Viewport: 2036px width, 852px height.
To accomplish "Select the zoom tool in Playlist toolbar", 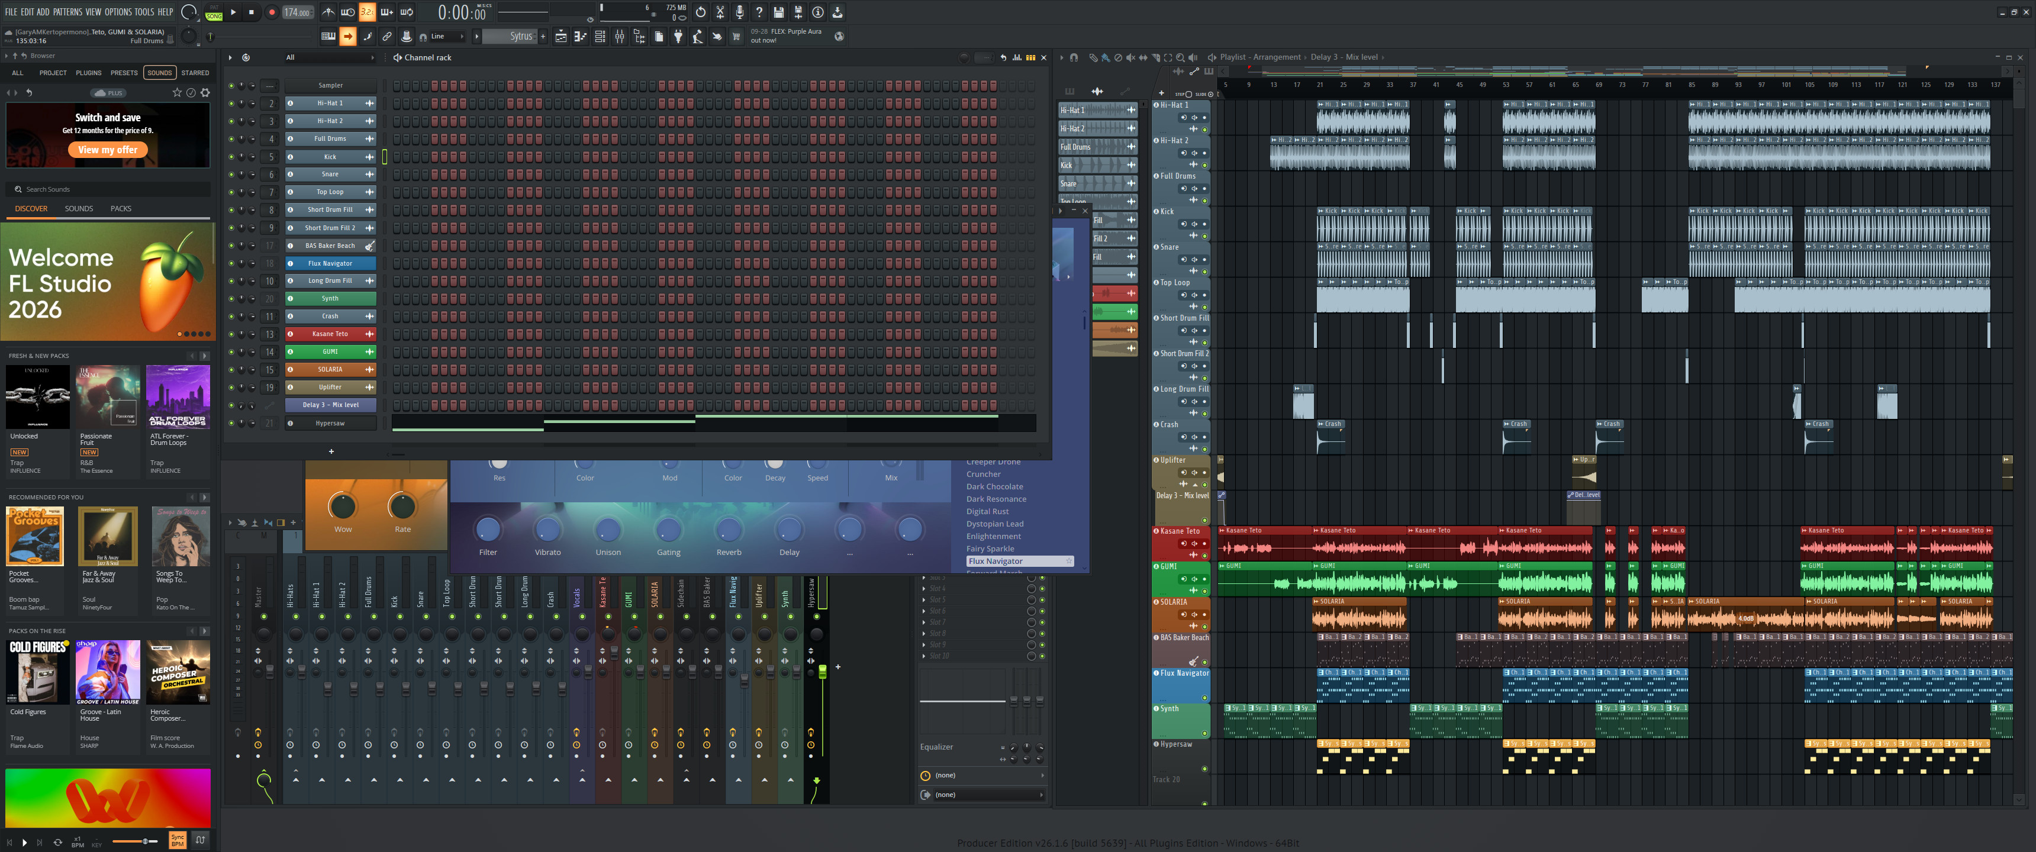I will click(1180, 58).
